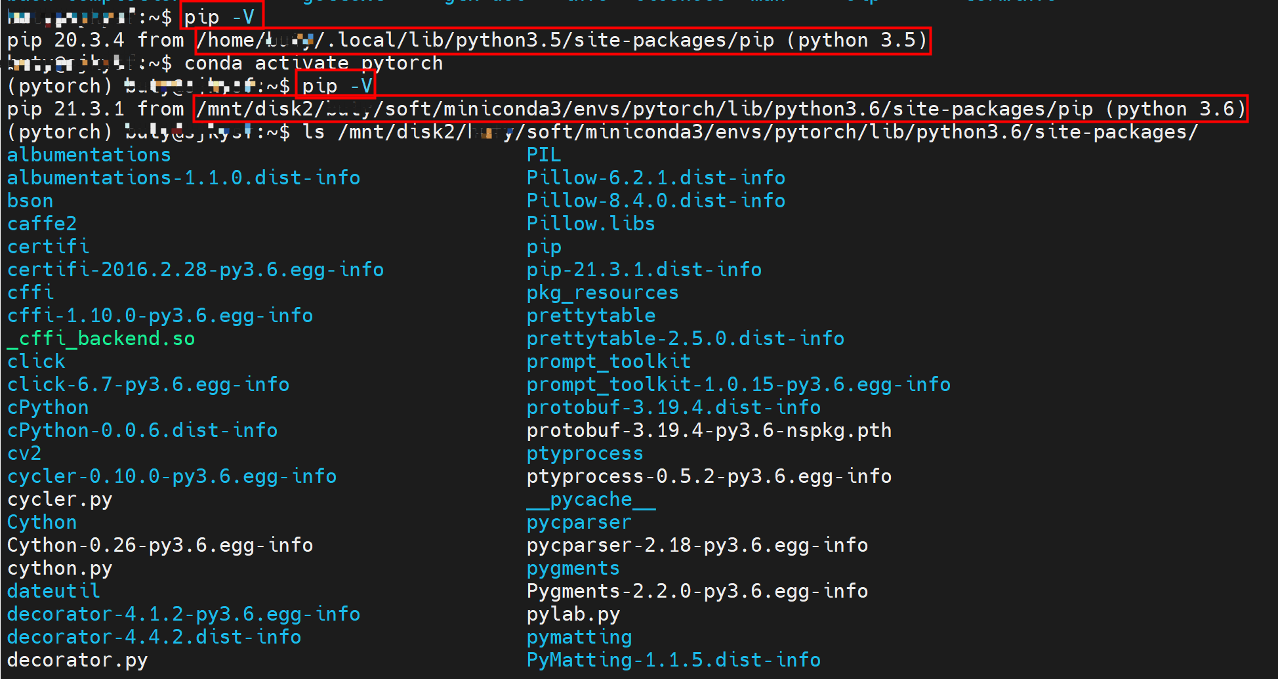This screenshot has height=679, width=1278.
Task: Select the 'cython.py' file name
Action: (x=60, y=568)
